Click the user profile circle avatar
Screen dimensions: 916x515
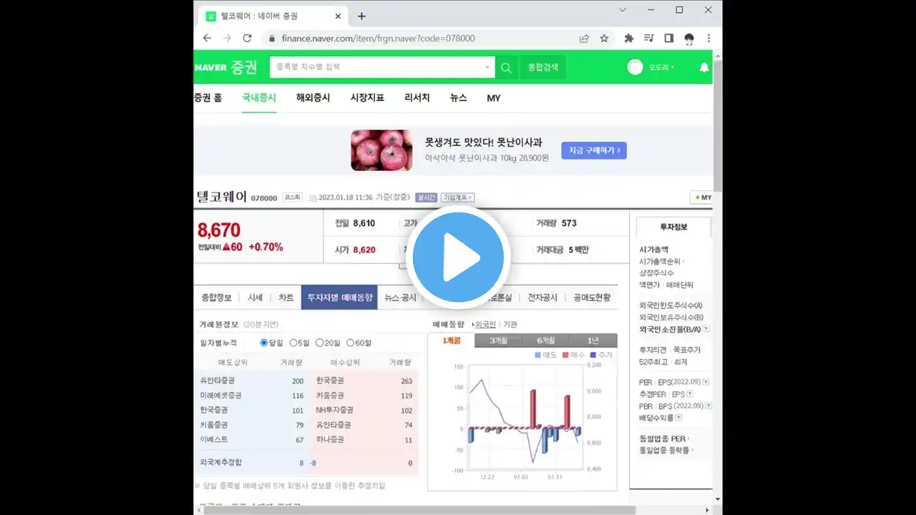635,67
